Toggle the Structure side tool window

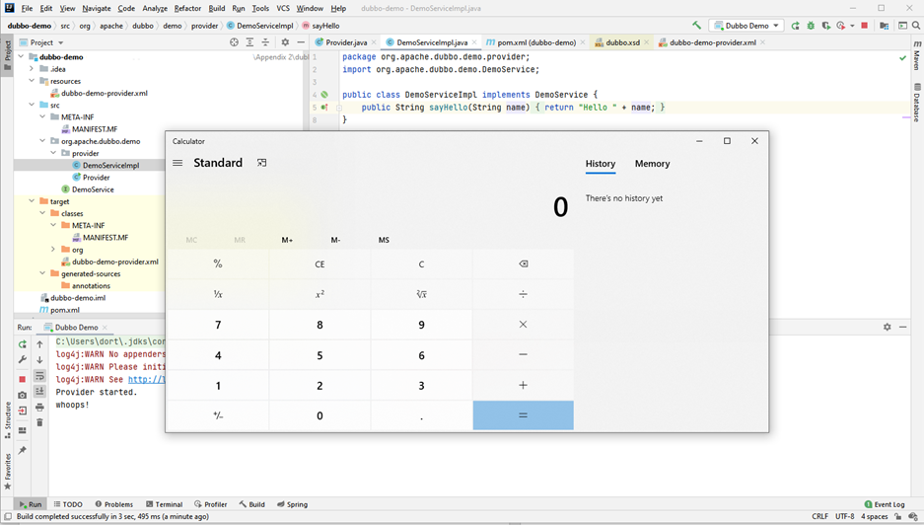(8, 420)
